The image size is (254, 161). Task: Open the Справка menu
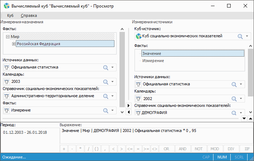click(29, 15)
